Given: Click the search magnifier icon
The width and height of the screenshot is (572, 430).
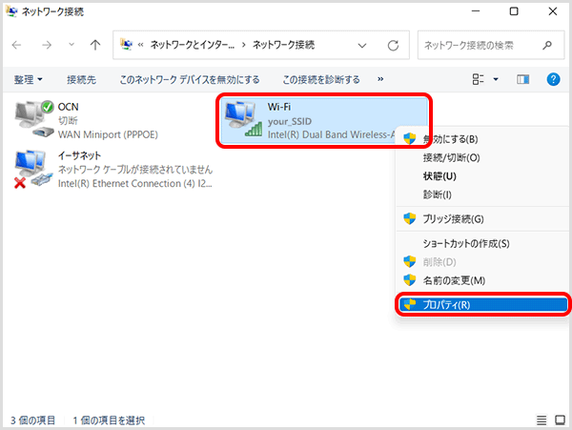Looking at the screenshot, I should 546,45.
